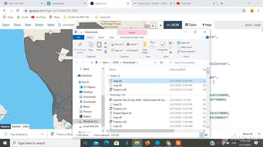Open the Copy to dropdown

[117, 50]
